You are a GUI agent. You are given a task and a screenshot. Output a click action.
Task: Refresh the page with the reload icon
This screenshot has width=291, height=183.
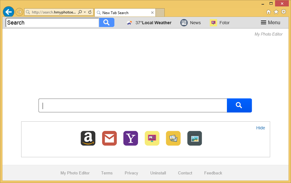pyautogui.click(x=90, y=12)
